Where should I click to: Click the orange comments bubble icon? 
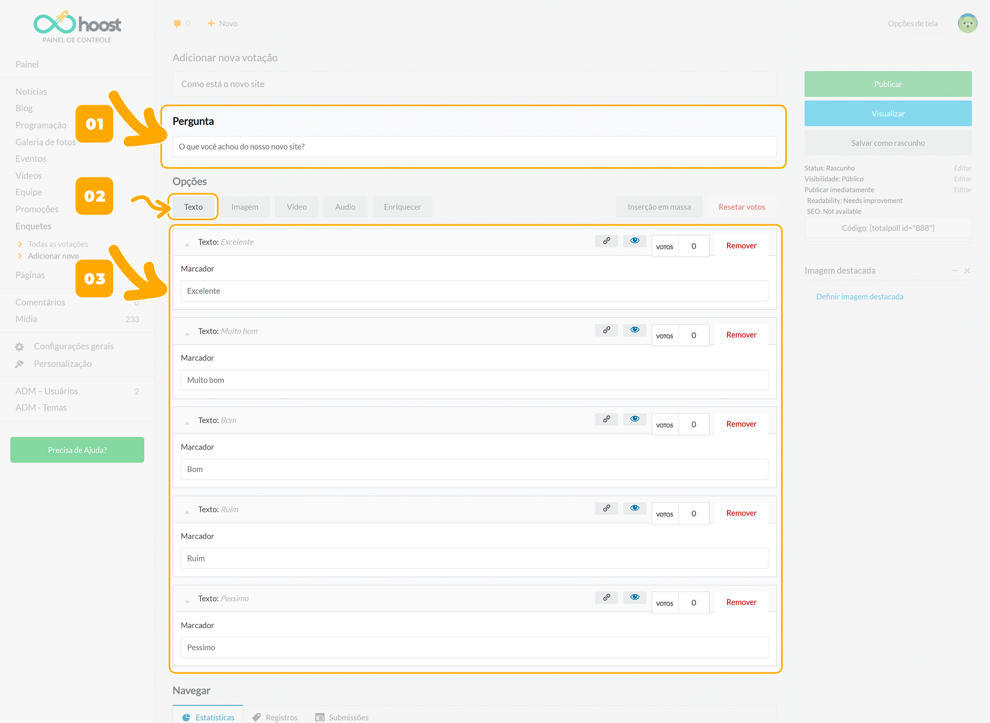tap(177, 24)
